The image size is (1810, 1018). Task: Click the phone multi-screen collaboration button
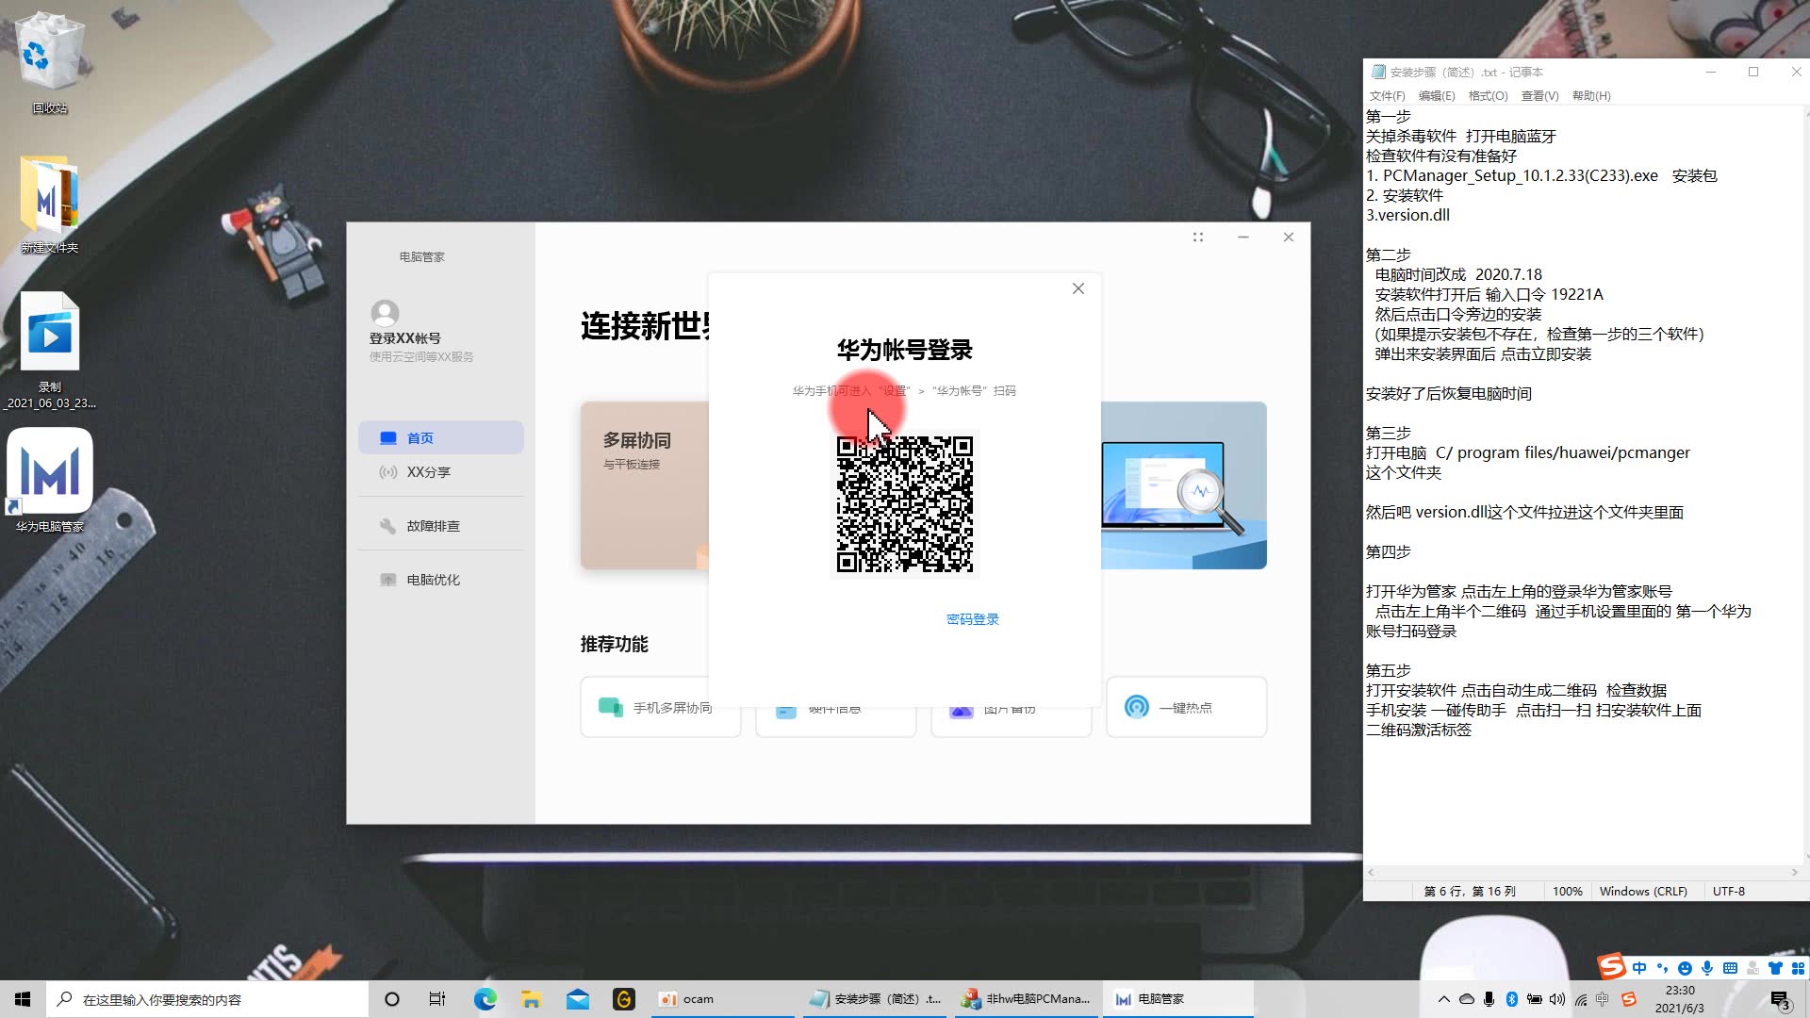(x=660, y=707)
